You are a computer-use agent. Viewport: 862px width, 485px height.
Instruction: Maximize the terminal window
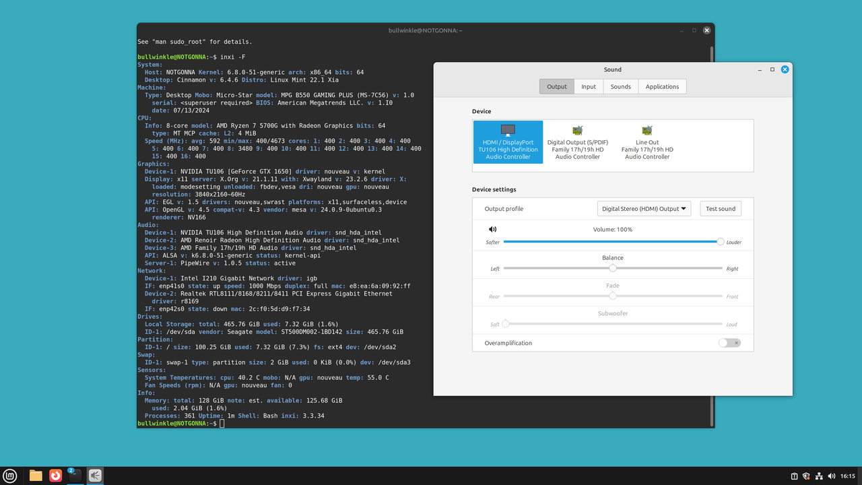(694, 30)
